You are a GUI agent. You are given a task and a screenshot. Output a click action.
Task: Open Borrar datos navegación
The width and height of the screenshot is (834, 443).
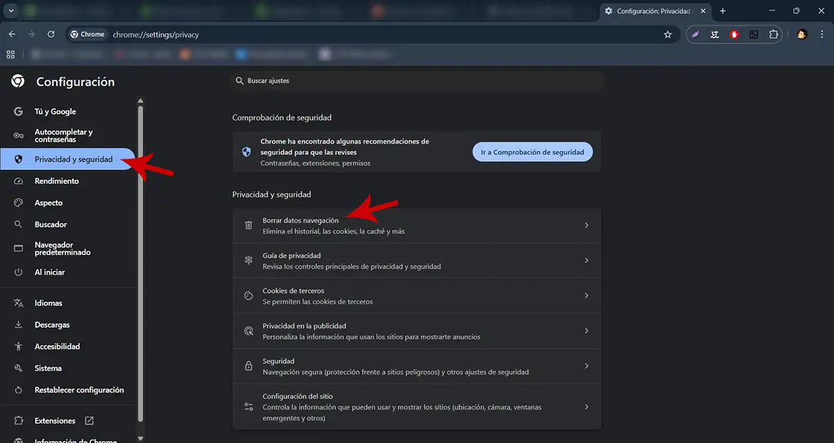point(417,224)
